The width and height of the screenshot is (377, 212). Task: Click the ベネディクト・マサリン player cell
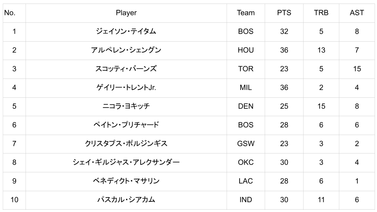(126, 181)
